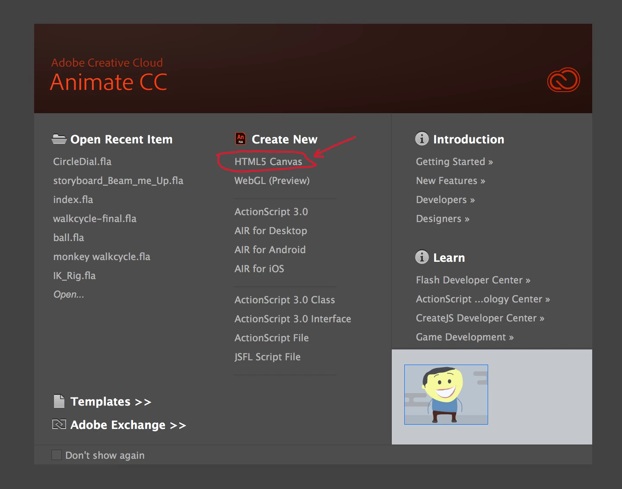Open the ActionScript ...ology Center » link
Screen dimensions: 622x489
(x=483, y=299)
